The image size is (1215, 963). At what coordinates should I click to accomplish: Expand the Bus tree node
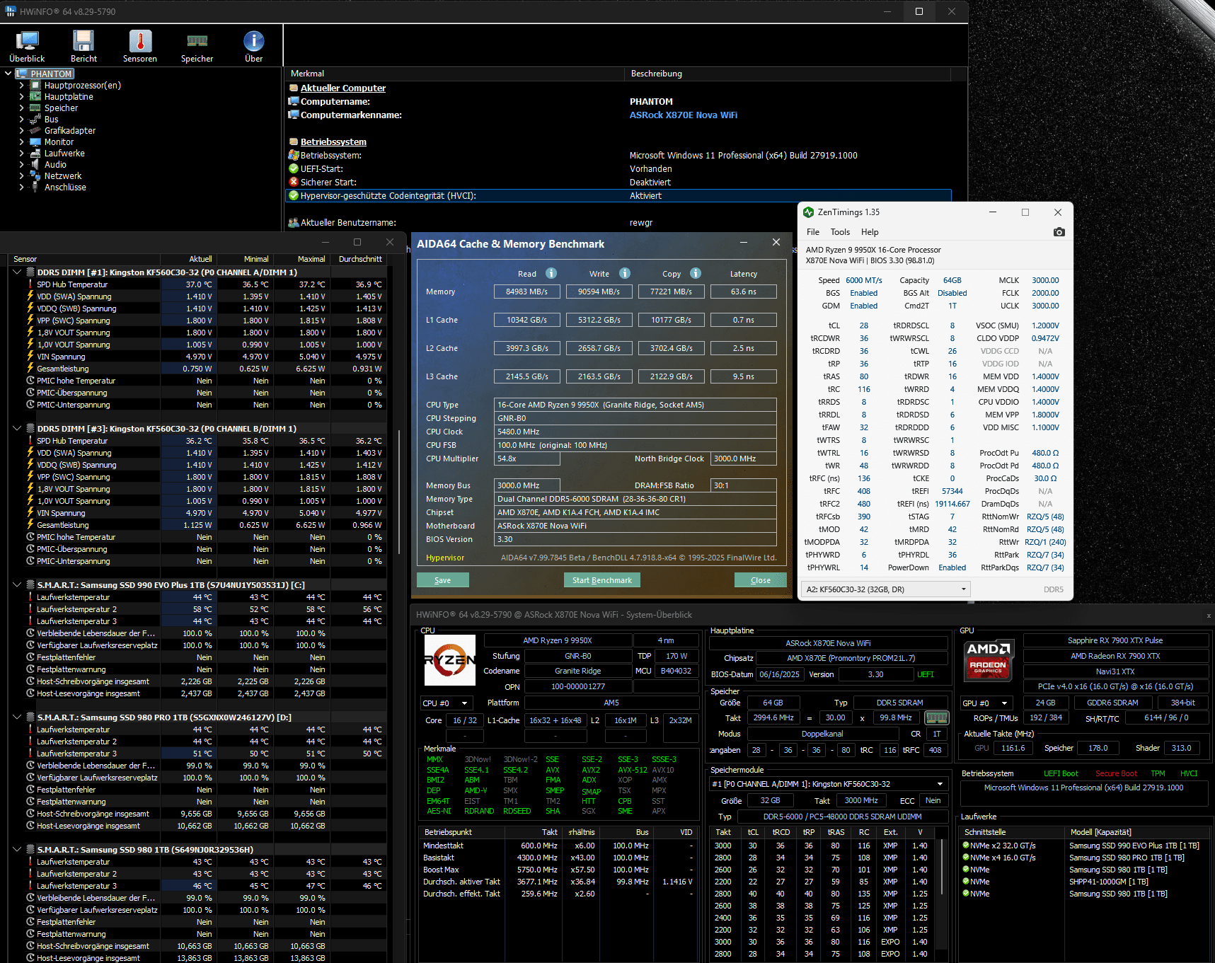[x=22, y=120]
